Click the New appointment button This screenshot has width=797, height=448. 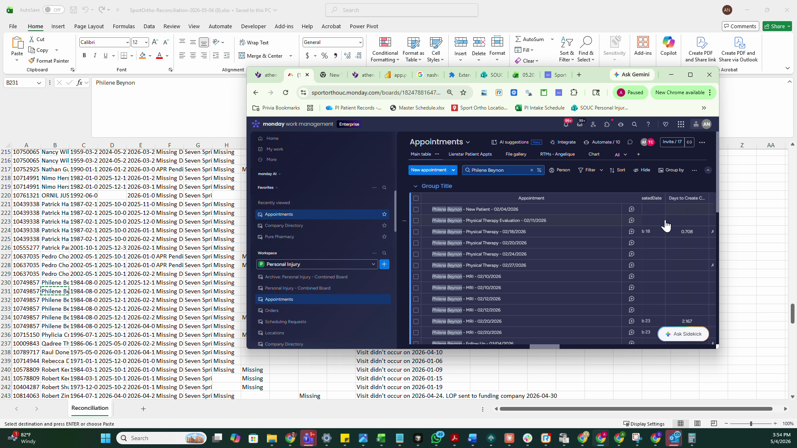click(428, 170)
